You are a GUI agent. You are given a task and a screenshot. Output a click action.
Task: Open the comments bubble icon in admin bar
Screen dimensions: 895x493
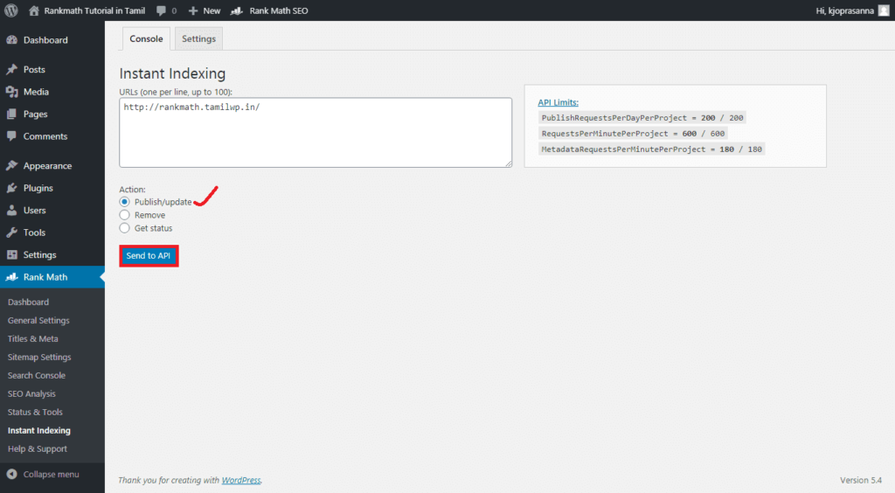(161, 10)
